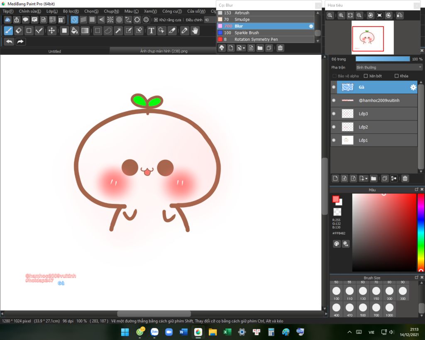Viewport: 425px width, 340px height.
Task: Click the foreground color swatch
Action: click(336, 199)
